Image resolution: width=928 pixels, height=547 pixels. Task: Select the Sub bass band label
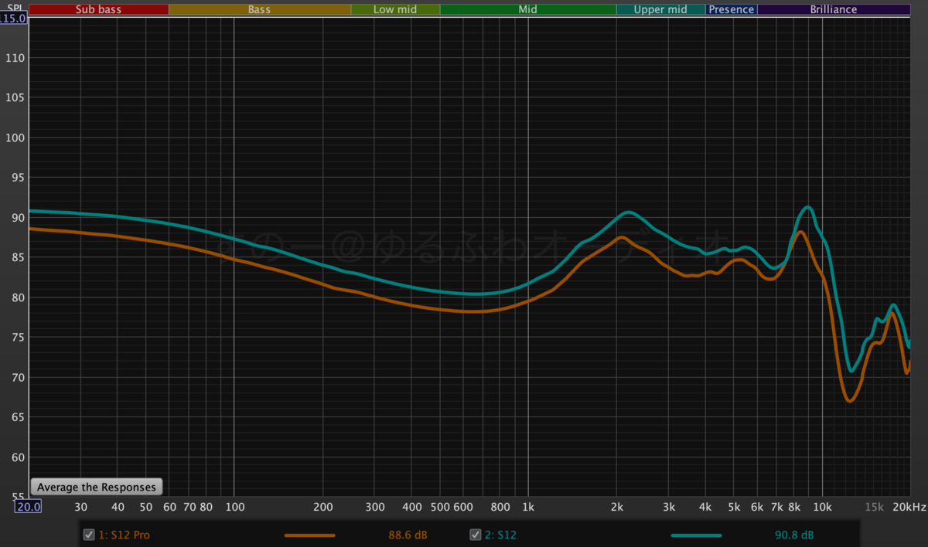click(98, 9)
